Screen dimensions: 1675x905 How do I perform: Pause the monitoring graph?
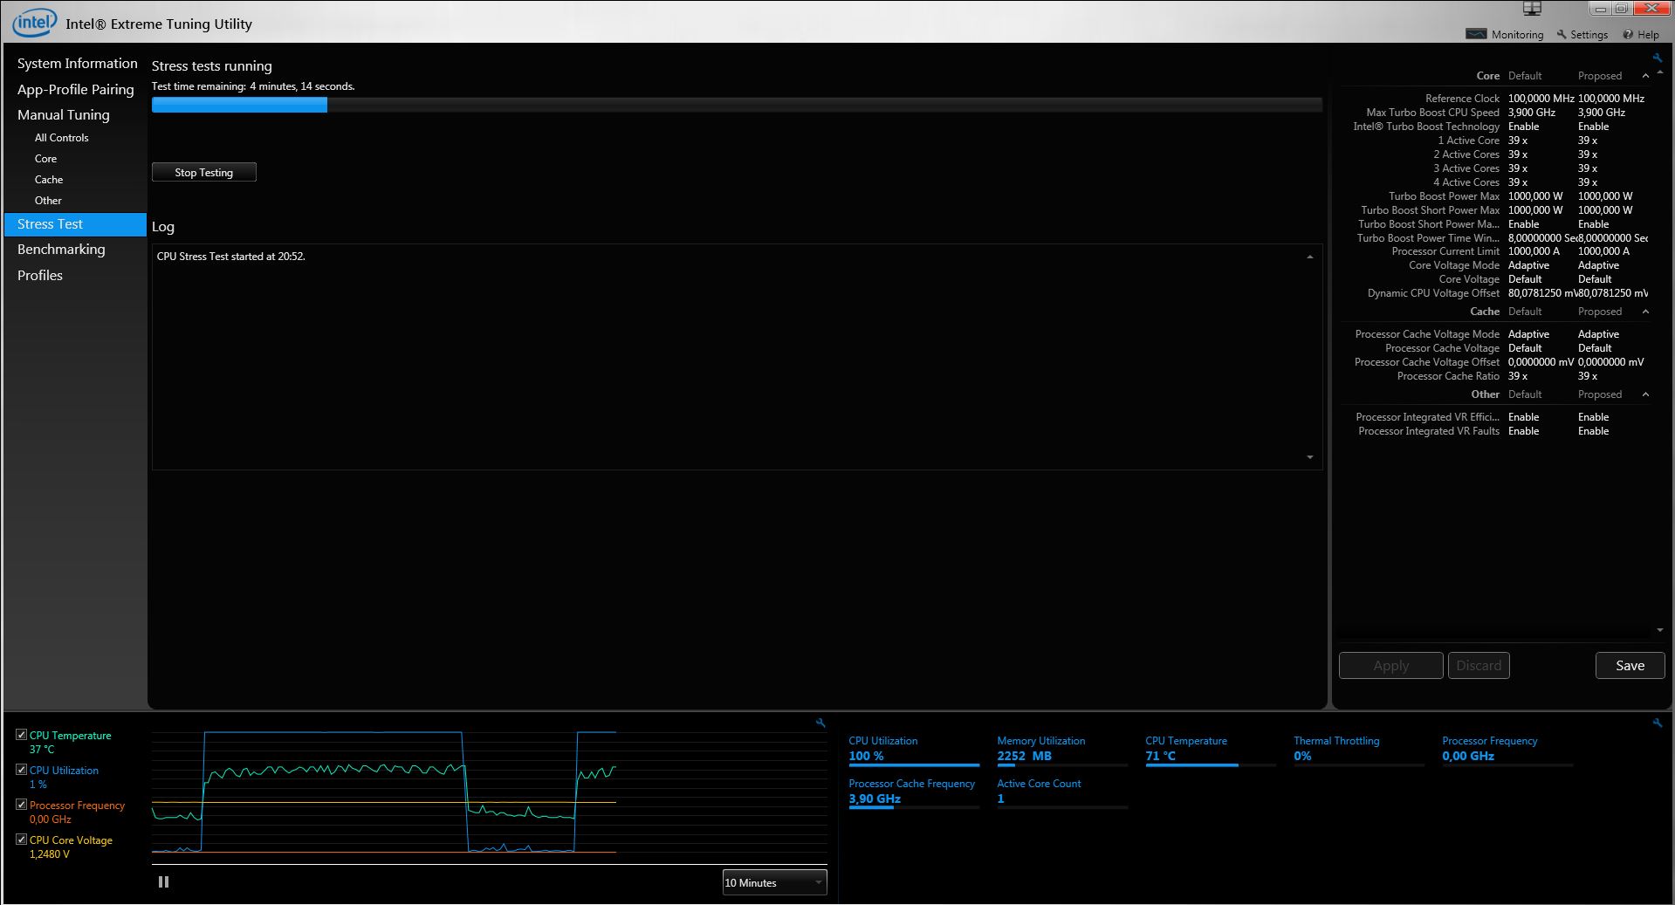(163, 881)
